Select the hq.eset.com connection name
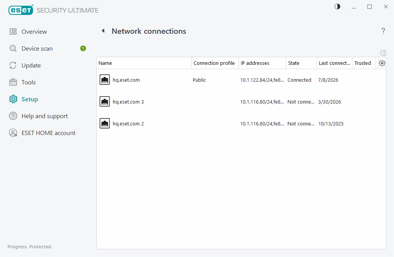Viewport: 394px width, 257px height. tap(126, 80)
